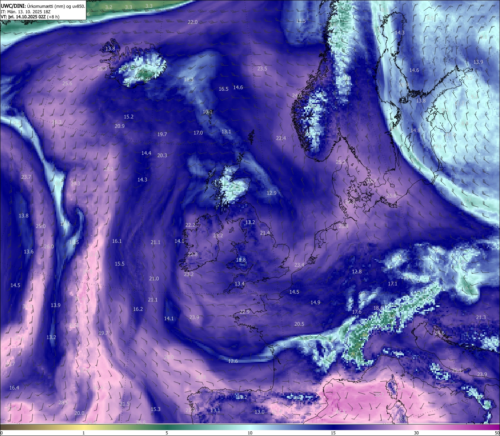The width and height of the screenshot is (500, 436).
Task: Click the '25.0' value on the left side
Action: pyautogui.click(x=41, y=226)
